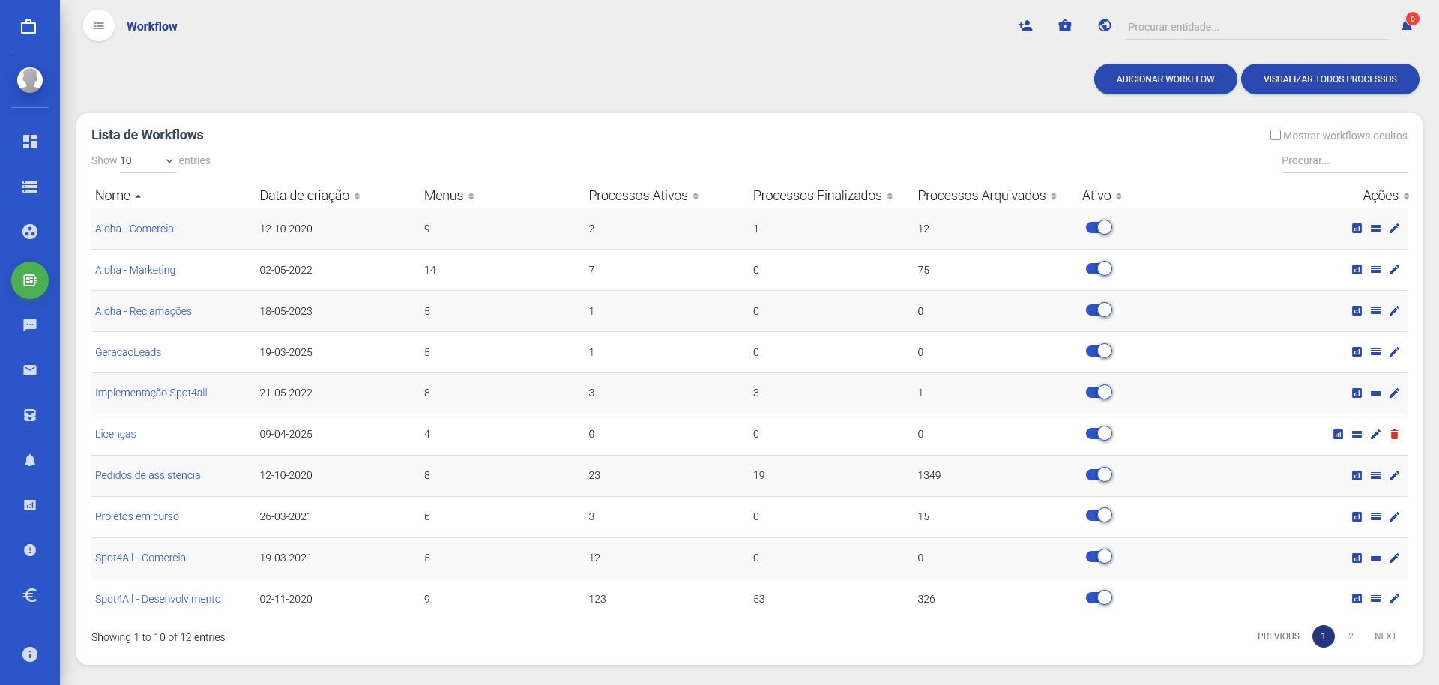Go to page 2 of the list
1439x685 pixels.
(1351, 636)
